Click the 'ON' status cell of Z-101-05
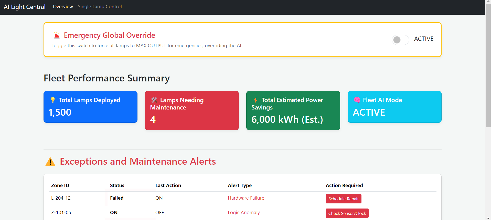The width and height of the screenshot is (491, 220). click(114, 213)
